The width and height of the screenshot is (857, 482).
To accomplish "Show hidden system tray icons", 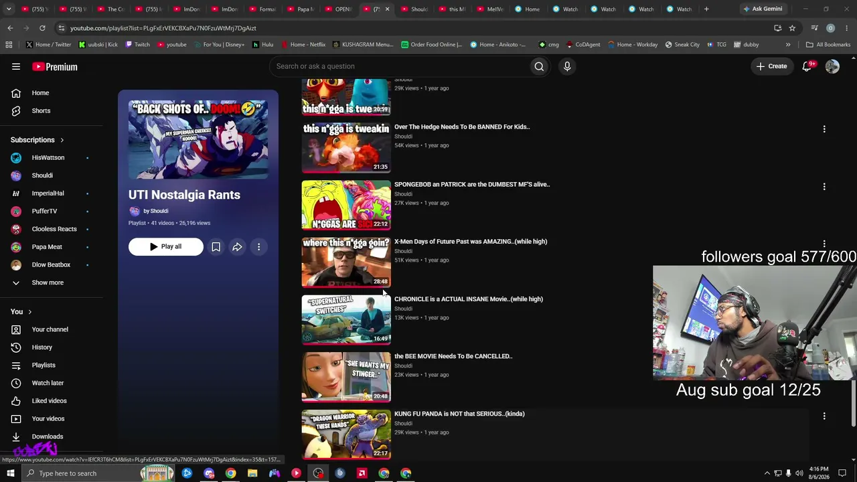I will (767, 473).
